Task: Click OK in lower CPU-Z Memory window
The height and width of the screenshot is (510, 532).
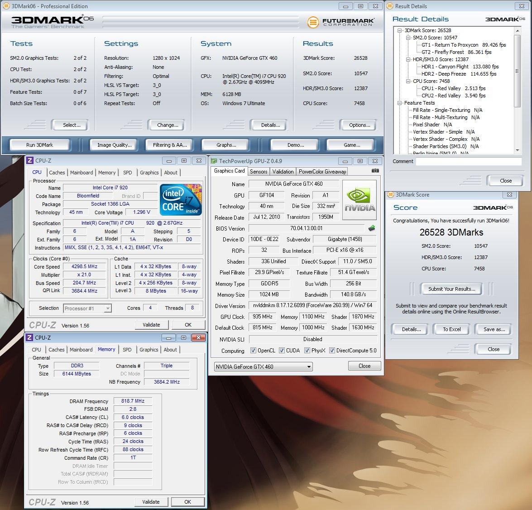Action: tap(187, 502)
